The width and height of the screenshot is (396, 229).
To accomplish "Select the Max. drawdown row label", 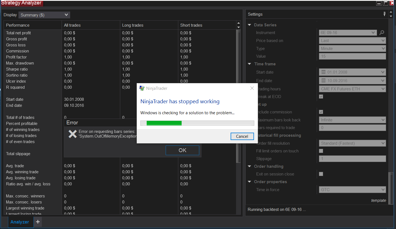I will click(20, 63).
